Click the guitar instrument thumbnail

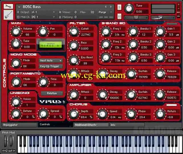[8, 15]
